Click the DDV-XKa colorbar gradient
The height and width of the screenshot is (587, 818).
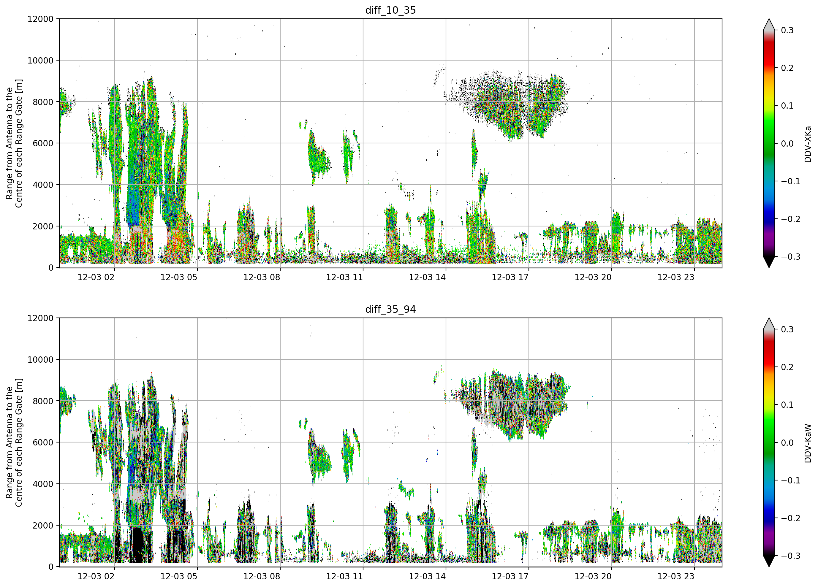769,144
